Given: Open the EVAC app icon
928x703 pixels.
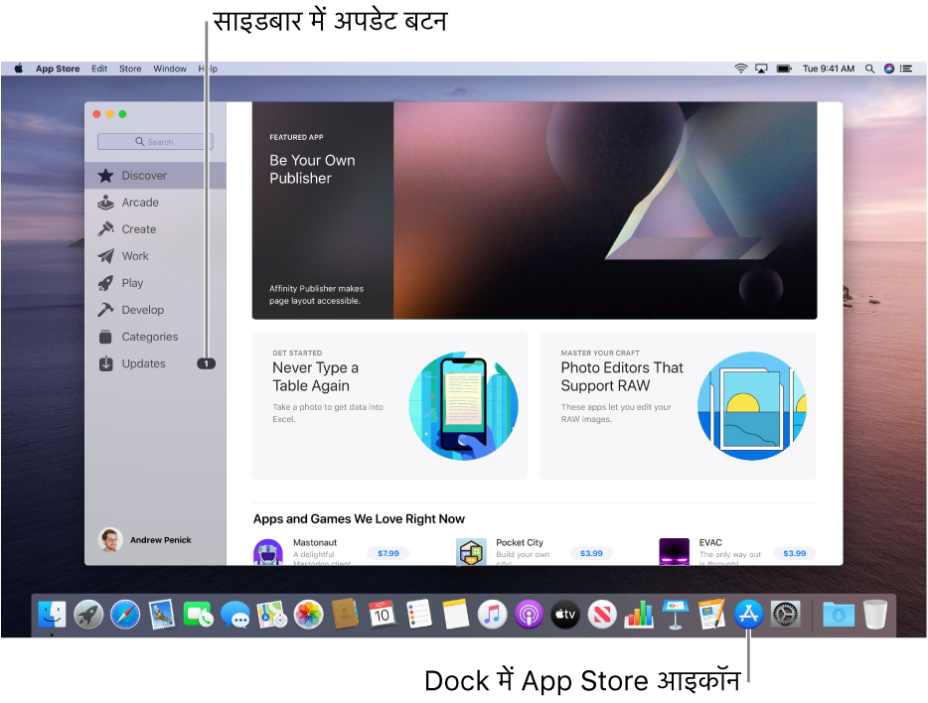Looking at the screenshot, I should point(674,552).
